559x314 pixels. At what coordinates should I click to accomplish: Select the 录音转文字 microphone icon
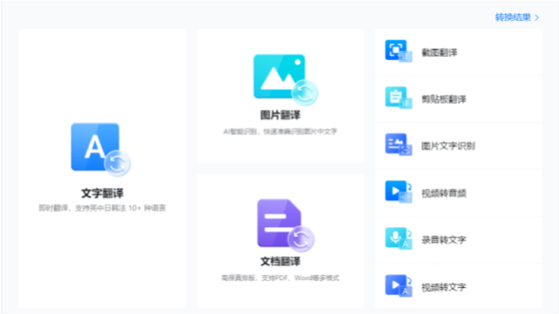pyautogui.click(x=399, y=238)
